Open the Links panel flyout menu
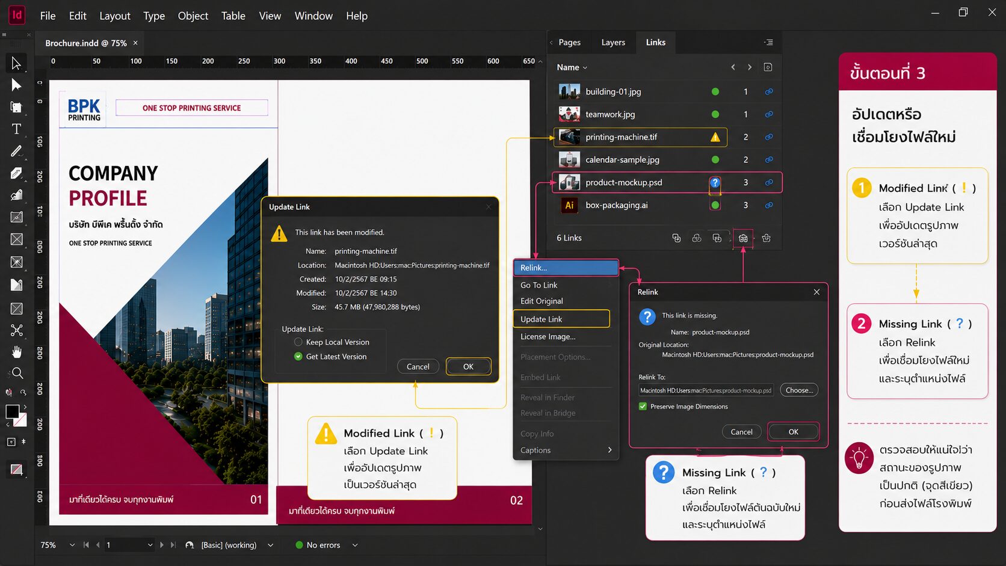 click(x=768, y=42)
